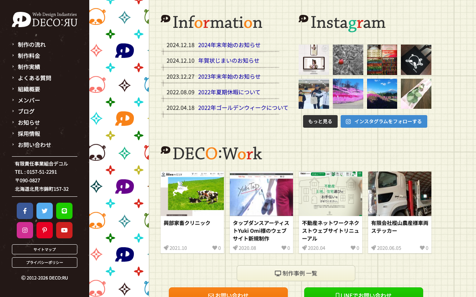Click date 2024.12.18 in Information list

click(180, 45)
